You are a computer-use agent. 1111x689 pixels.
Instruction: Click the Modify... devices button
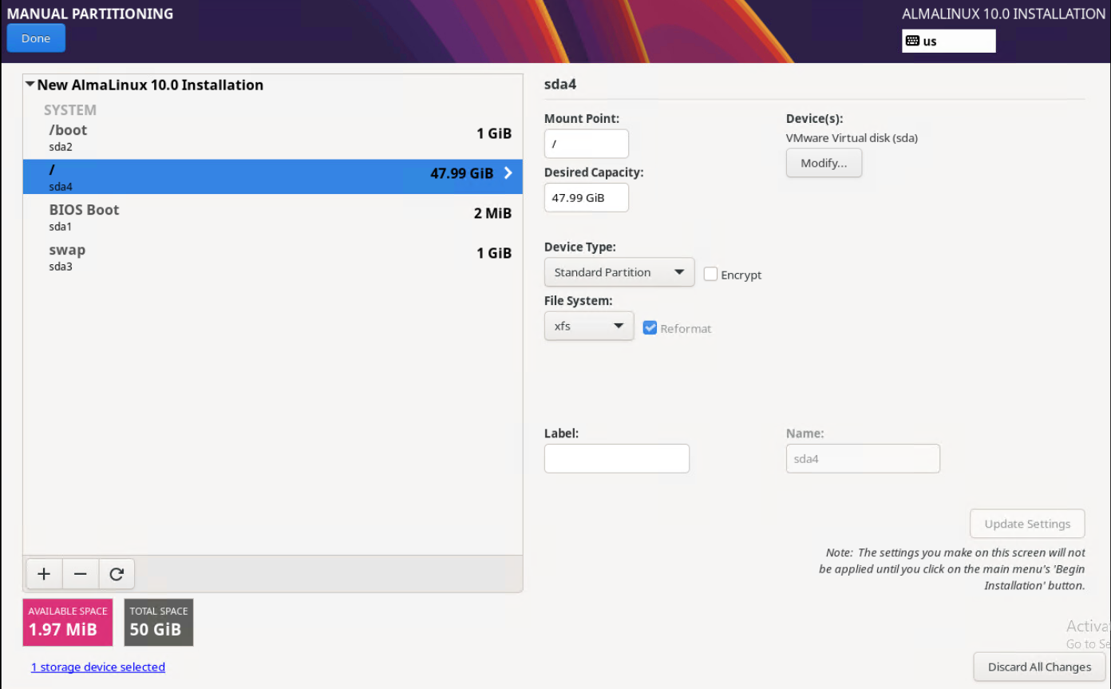coord(824,163)
